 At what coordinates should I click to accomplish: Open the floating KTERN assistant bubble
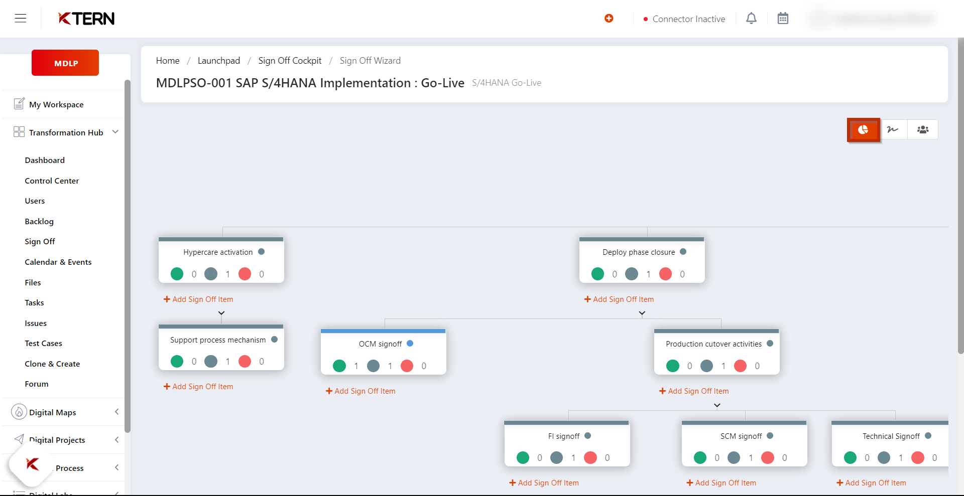[32, 464]
